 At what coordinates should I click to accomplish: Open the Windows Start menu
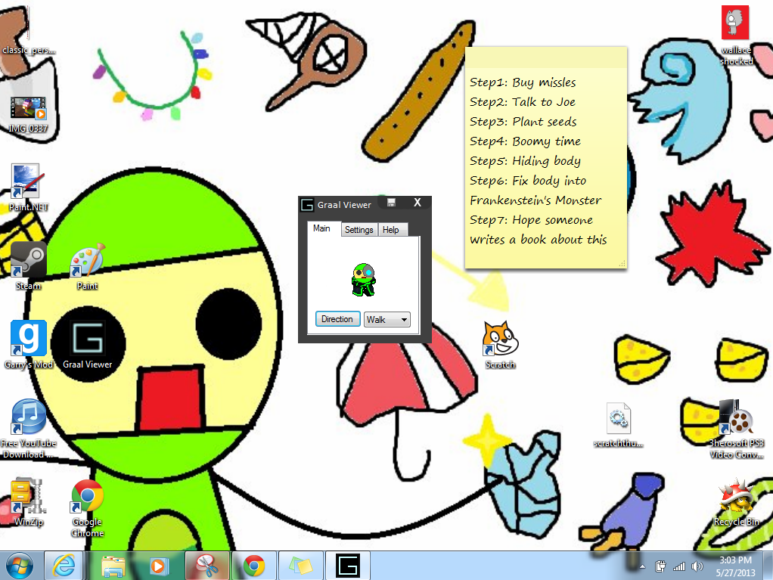click(x=19, y=566)
